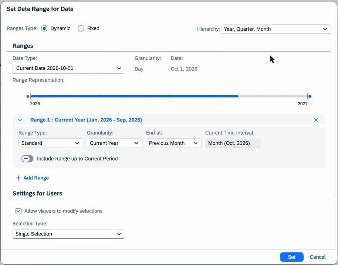Click the 2026 label under the timeline
Screen dimensions: 338x265
click(x=35, y=104)
